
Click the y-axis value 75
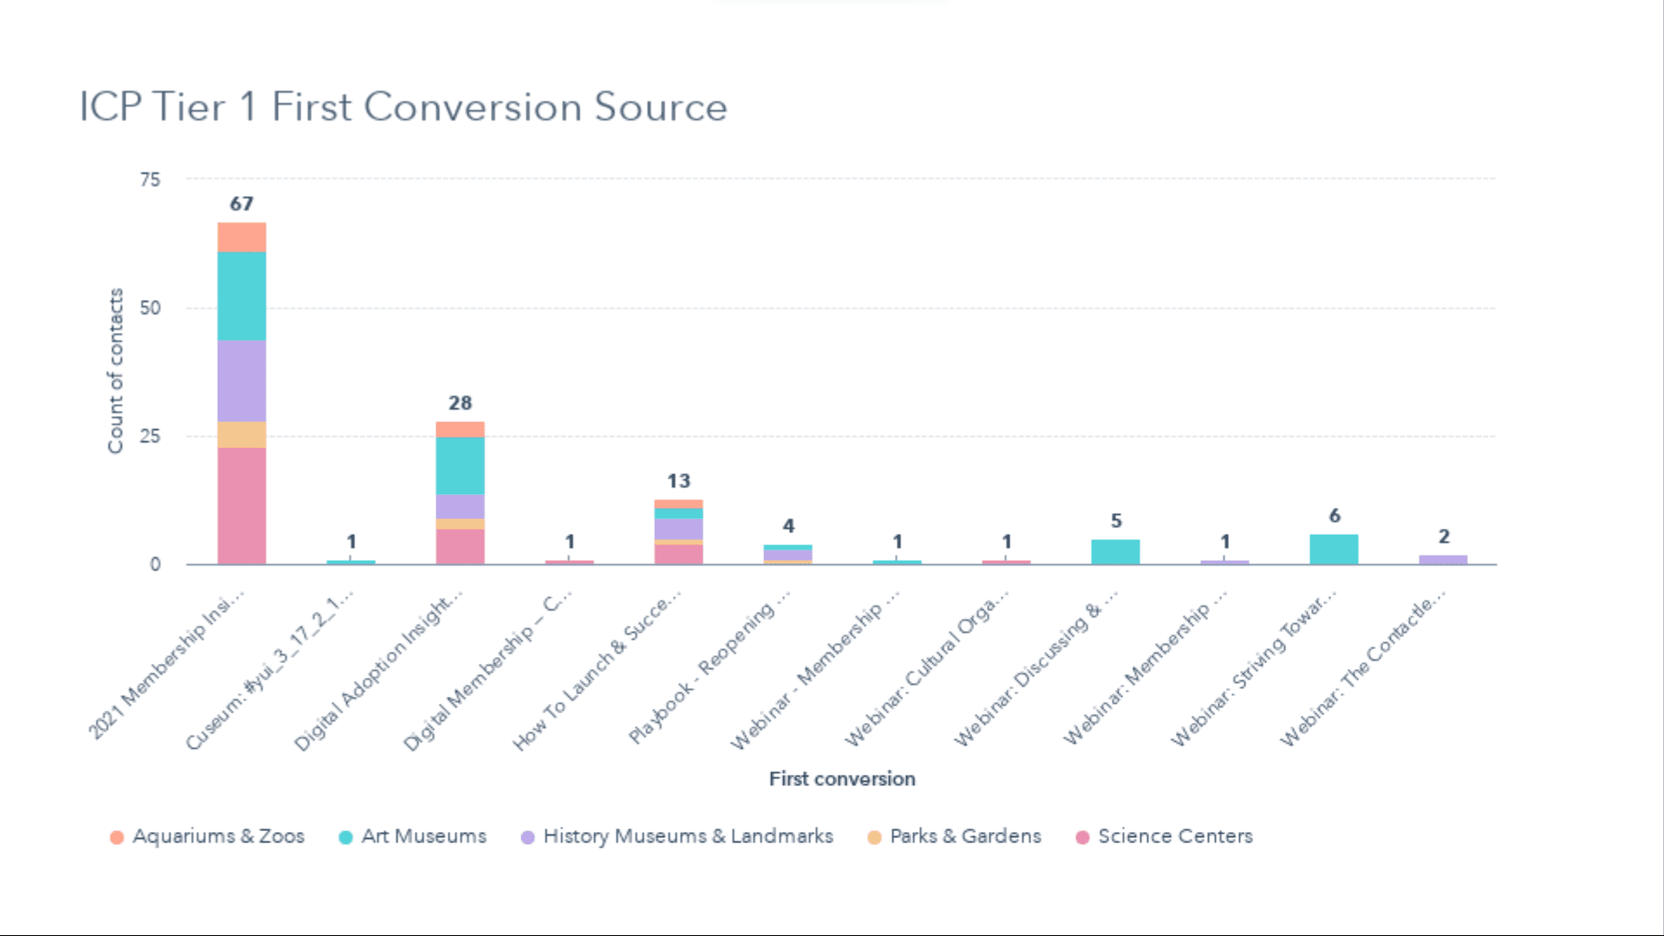coord(150,179)
